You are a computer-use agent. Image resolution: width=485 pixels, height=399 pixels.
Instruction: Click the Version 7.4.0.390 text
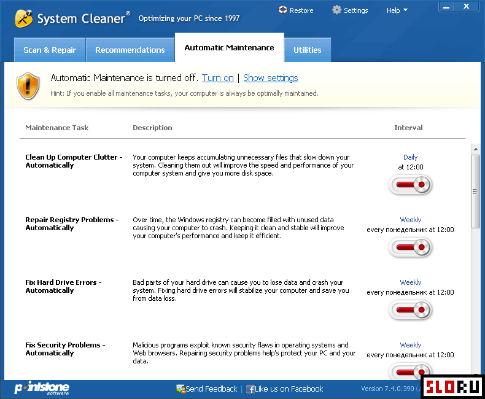click(387, 389)
